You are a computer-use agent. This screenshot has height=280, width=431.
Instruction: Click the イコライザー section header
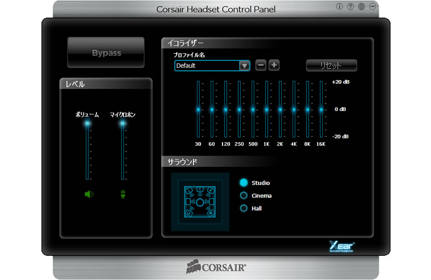point(185,43)
